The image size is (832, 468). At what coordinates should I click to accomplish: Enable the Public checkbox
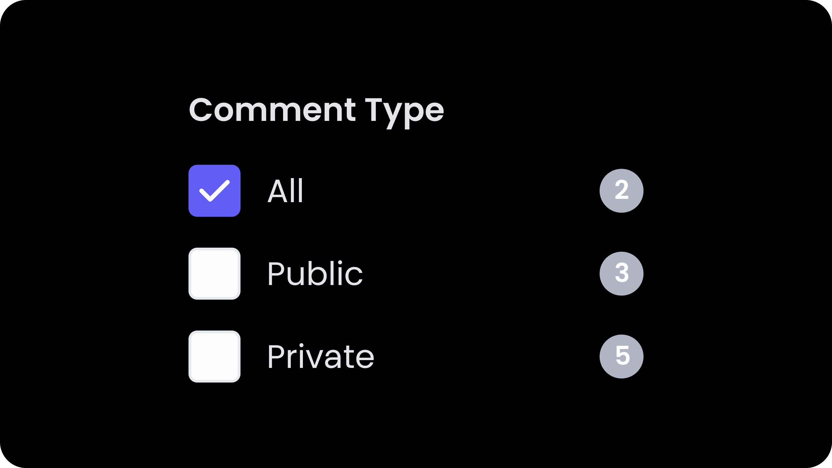click(214, 274)
